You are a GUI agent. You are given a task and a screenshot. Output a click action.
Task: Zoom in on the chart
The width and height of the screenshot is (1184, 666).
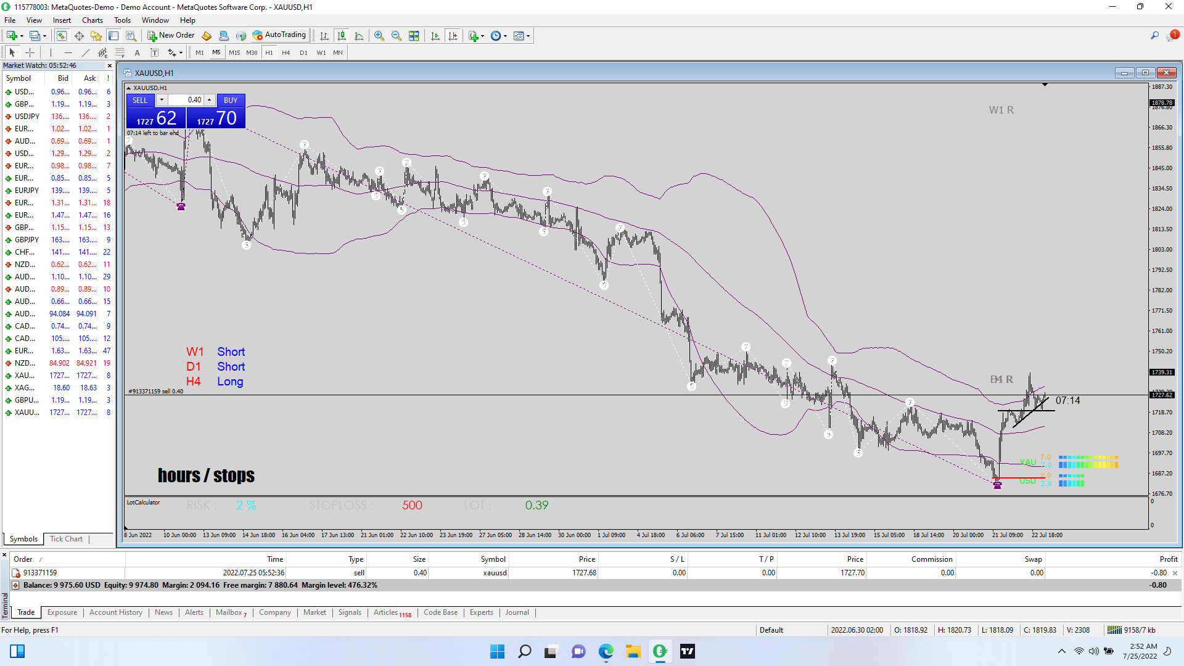tap(379, 36)
